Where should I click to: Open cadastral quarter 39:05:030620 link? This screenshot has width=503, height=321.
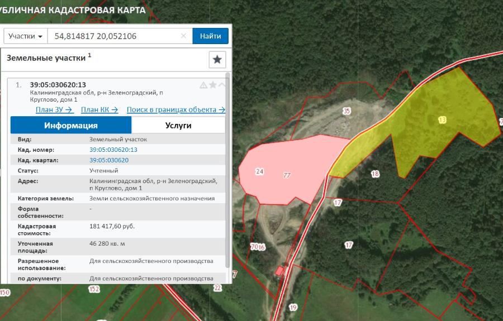[x=108, y=160]
